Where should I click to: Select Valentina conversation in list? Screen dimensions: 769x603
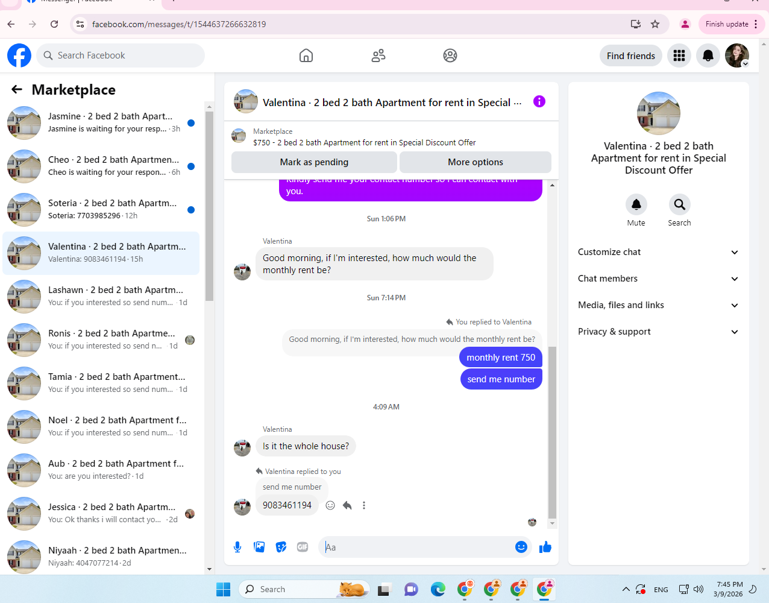(101, 253)
